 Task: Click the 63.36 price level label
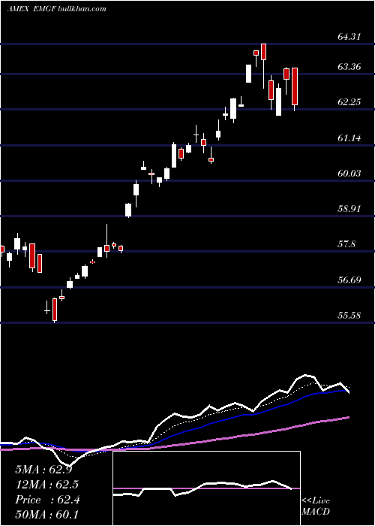click(349, 66)
